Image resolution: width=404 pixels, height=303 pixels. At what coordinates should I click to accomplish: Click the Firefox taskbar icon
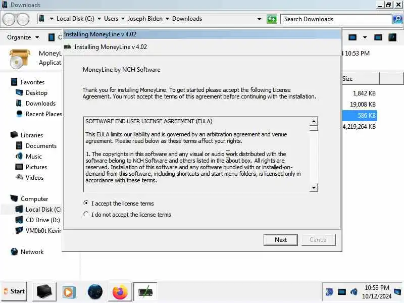pyautogui.click(x=120, y=292)
